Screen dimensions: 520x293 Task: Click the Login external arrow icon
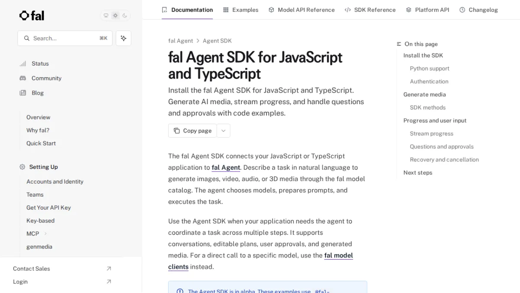109,282
